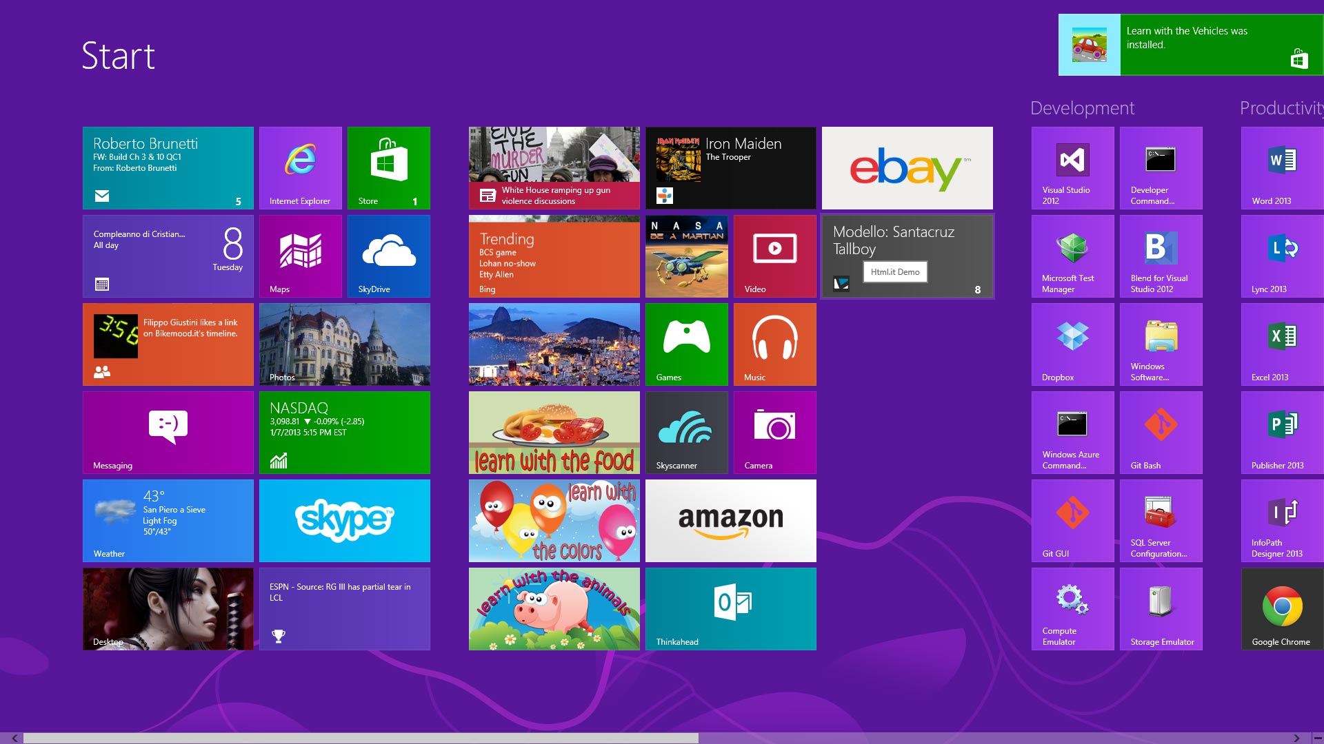Screen dimensions: 1324x744
Task: Open the ESPN sports news tile
Action: pyautogui.click(x=345, y=609)
